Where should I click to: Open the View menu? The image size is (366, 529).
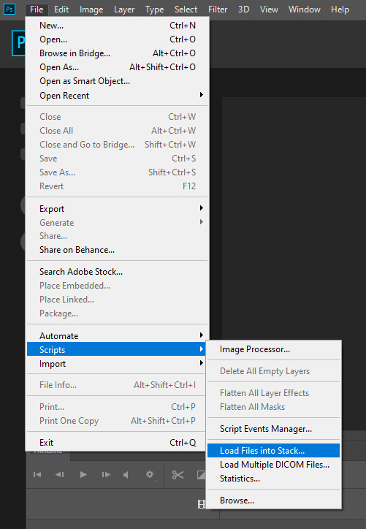[269, 9]
